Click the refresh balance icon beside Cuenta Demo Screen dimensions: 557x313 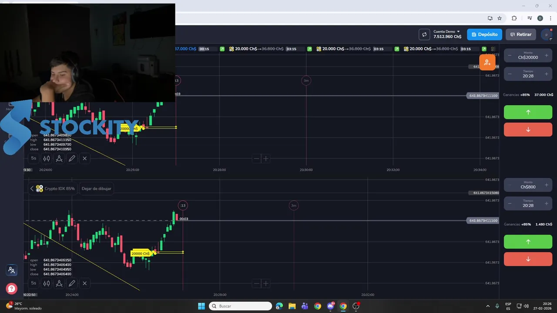(424, 34)
